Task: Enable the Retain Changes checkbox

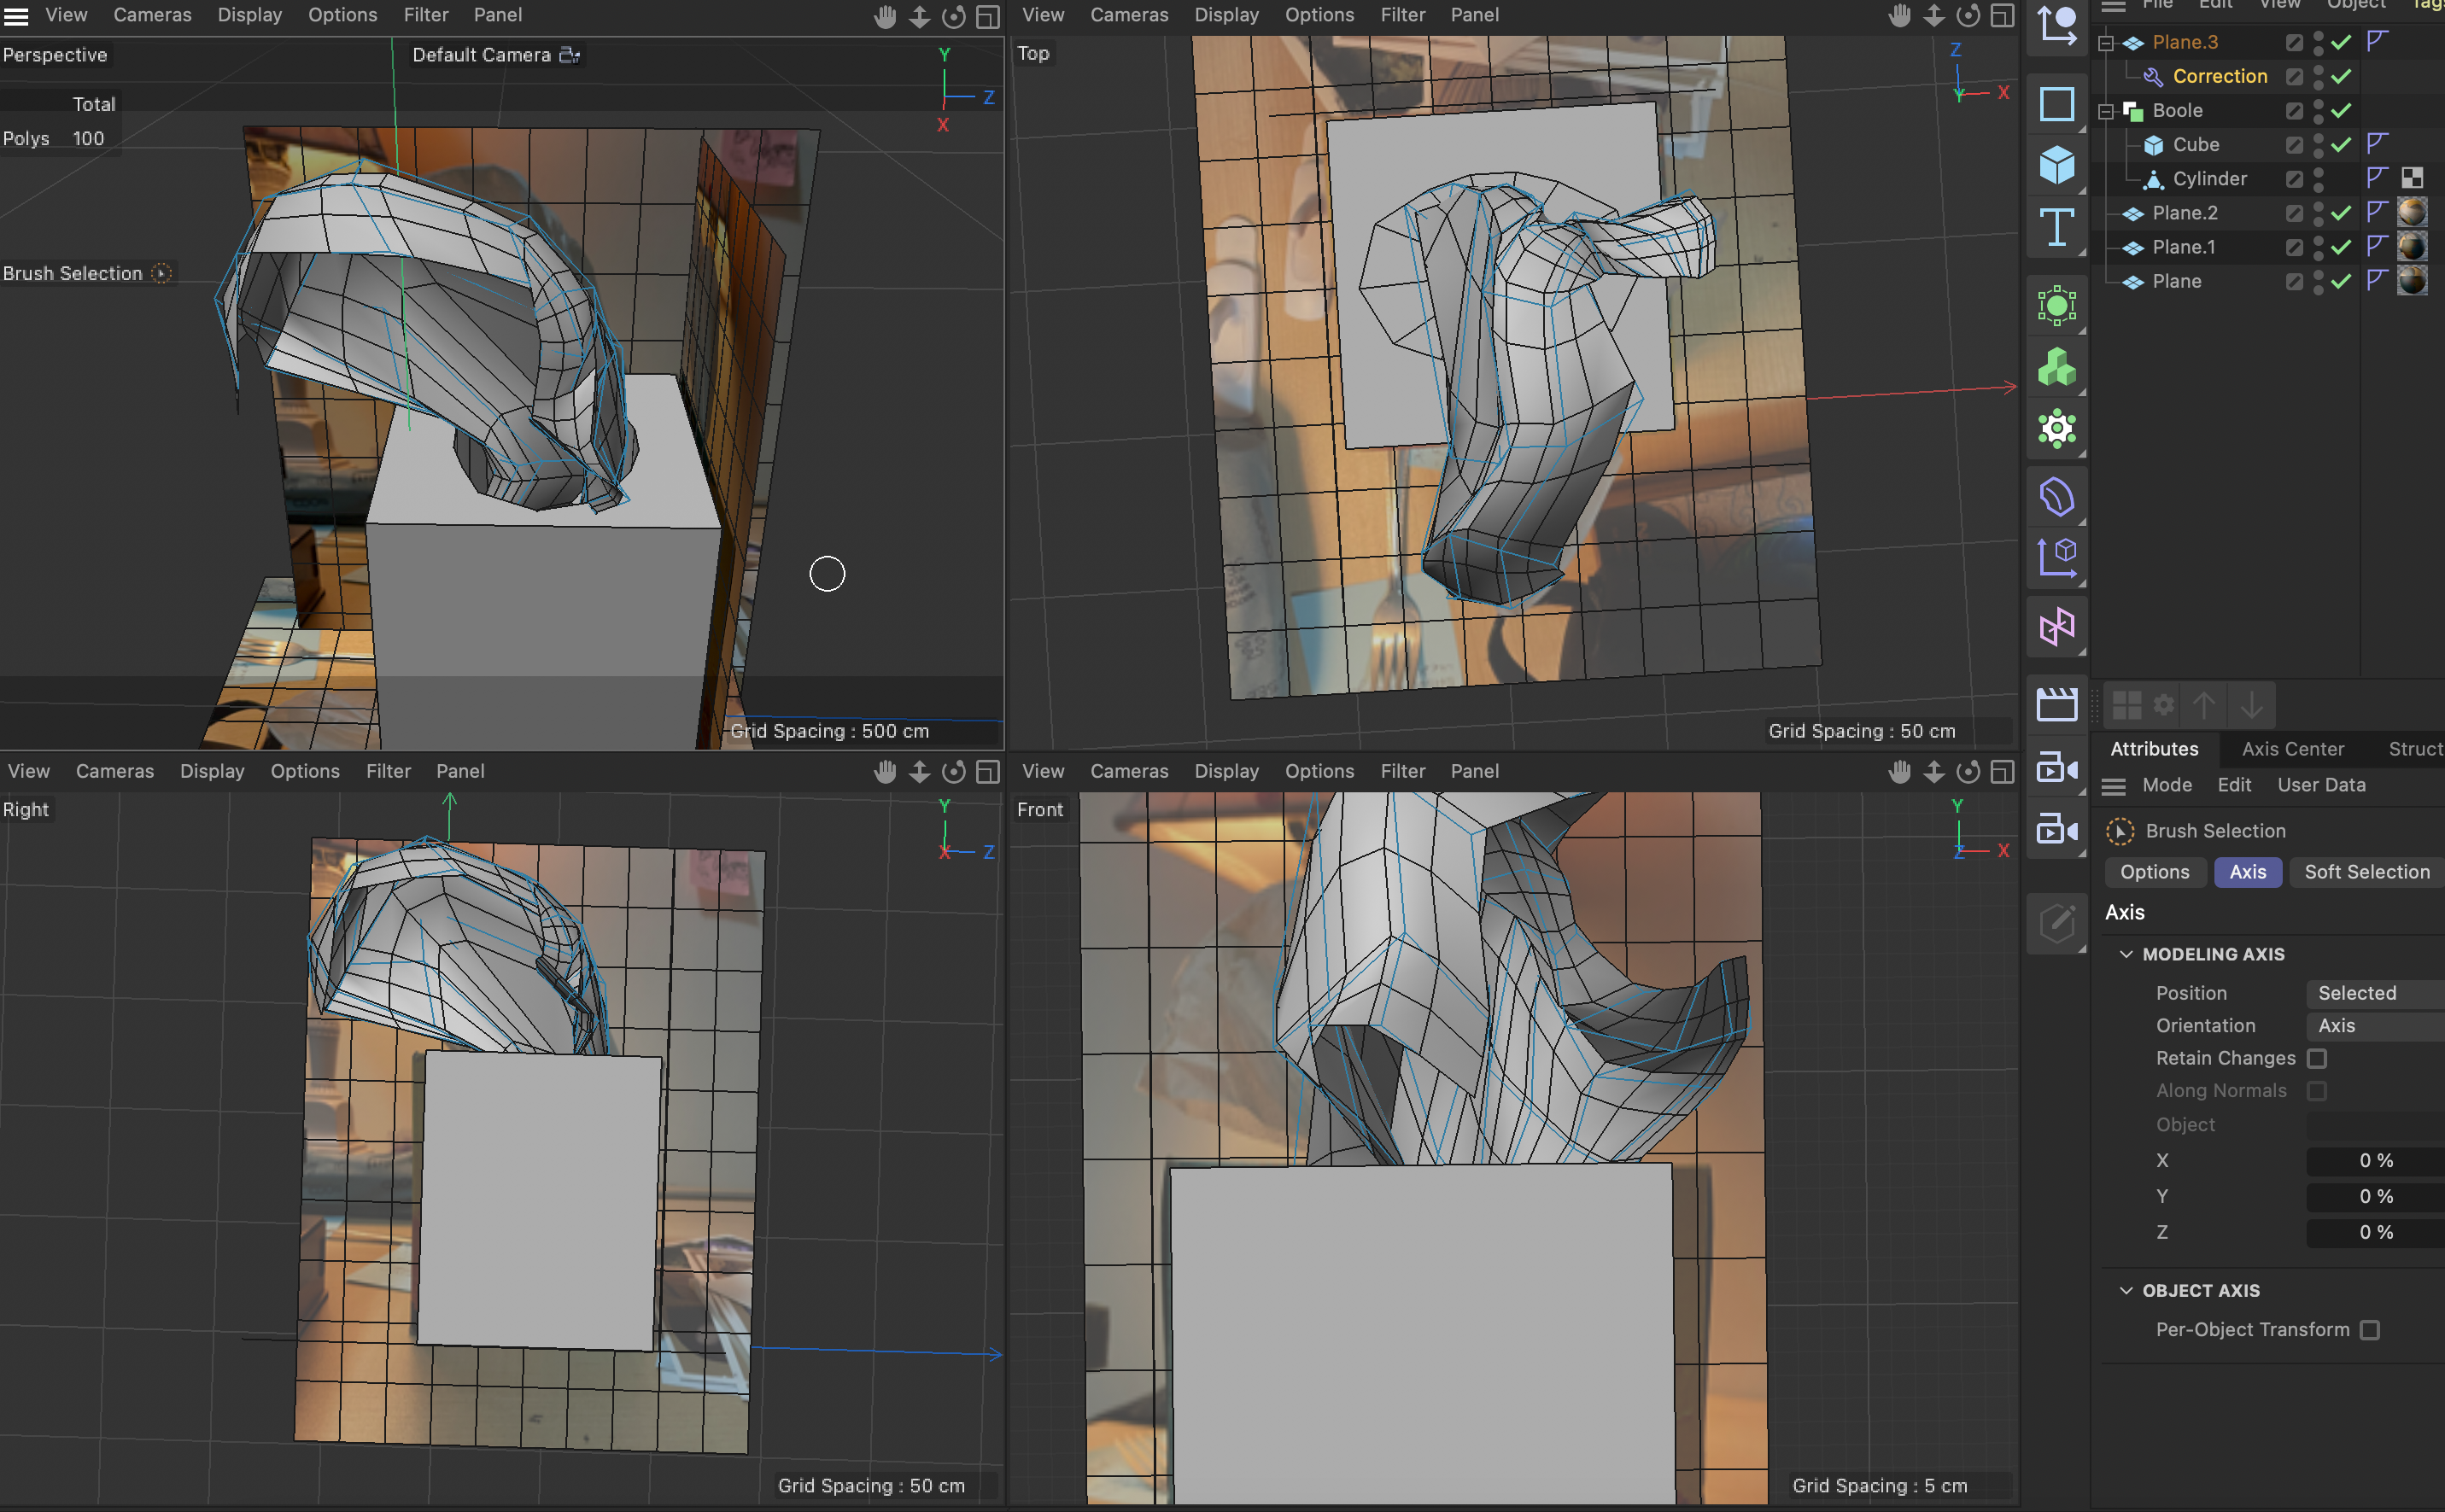Action: coord(2319,1058)
